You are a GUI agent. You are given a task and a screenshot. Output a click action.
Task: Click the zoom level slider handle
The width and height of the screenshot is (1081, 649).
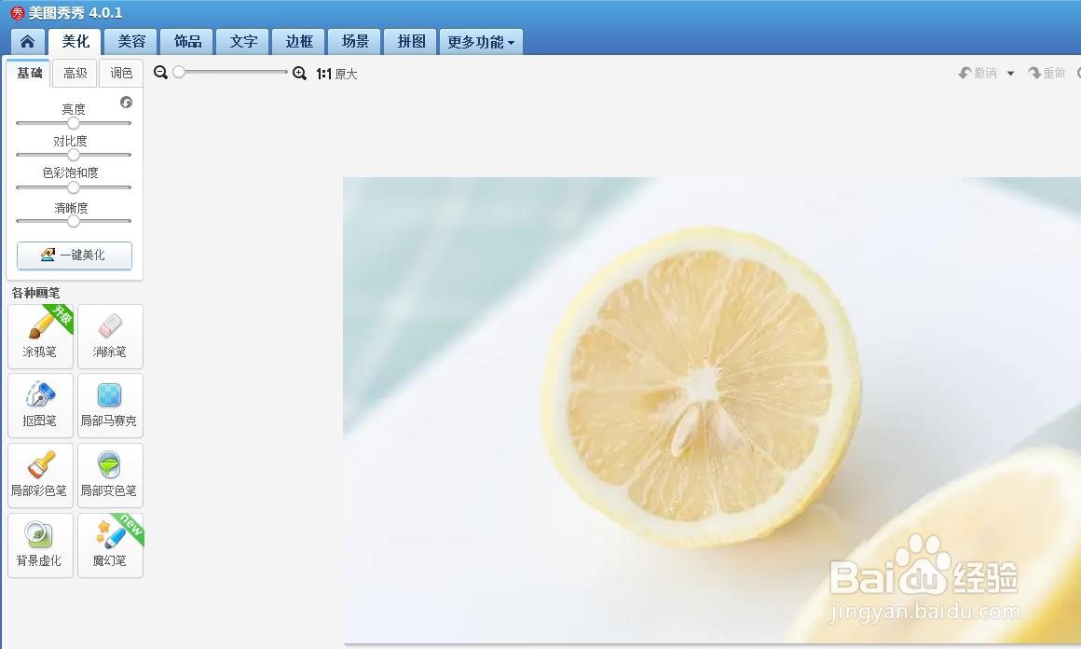(x=179, y=72)
